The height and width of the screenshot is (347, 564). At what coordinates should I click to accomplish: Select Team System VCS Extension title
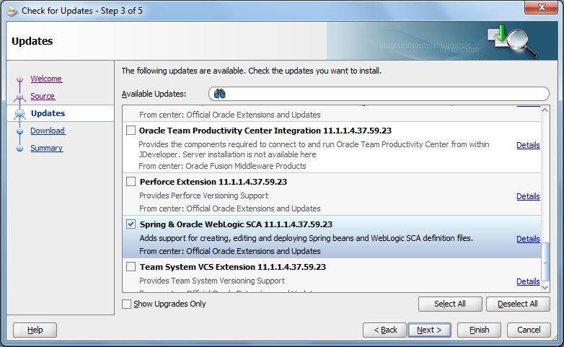[x=233, y=267]
